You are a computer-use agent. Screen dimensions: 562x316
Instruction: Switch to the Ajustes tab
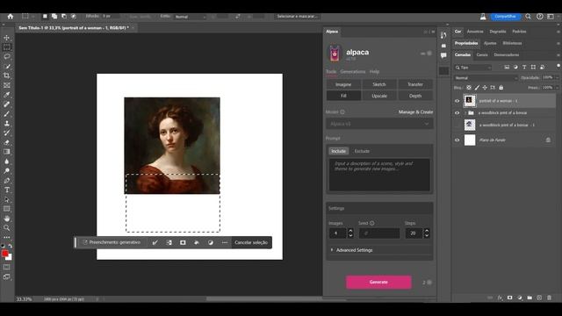[x=490, y=43]
